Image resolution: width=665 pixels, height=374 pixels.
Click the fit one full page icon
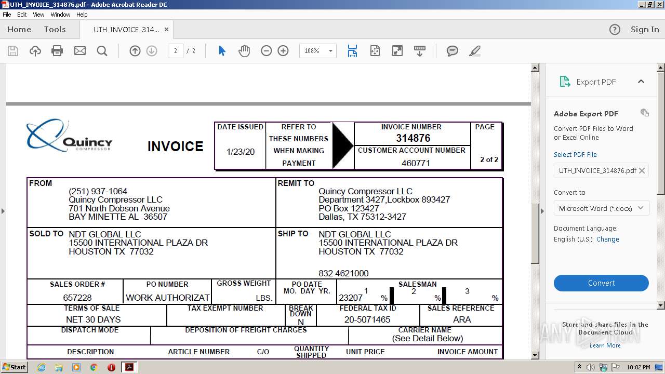[x=375, y=51]
